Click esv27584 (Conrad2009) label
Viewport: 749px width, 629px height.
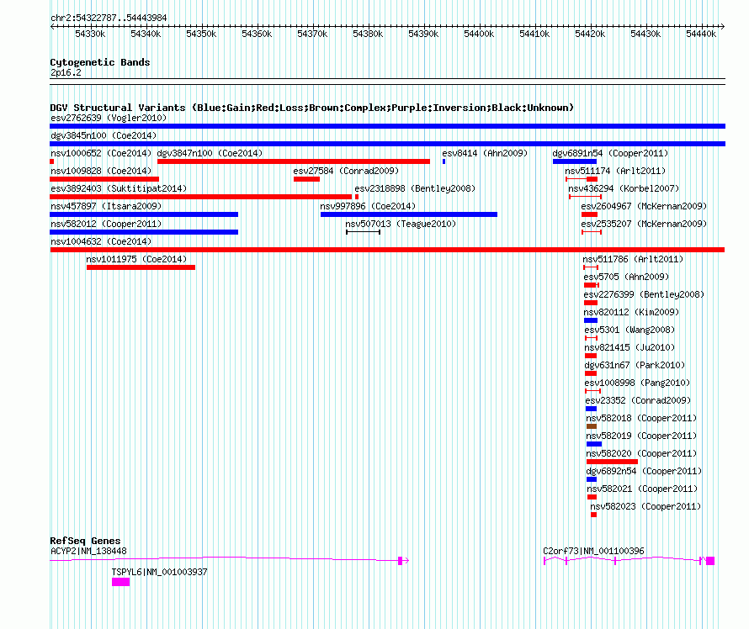coord(346,171)
